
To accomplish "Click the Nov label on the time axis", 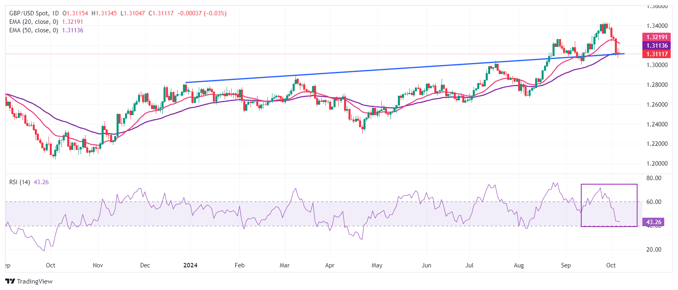I will [98, 265].
